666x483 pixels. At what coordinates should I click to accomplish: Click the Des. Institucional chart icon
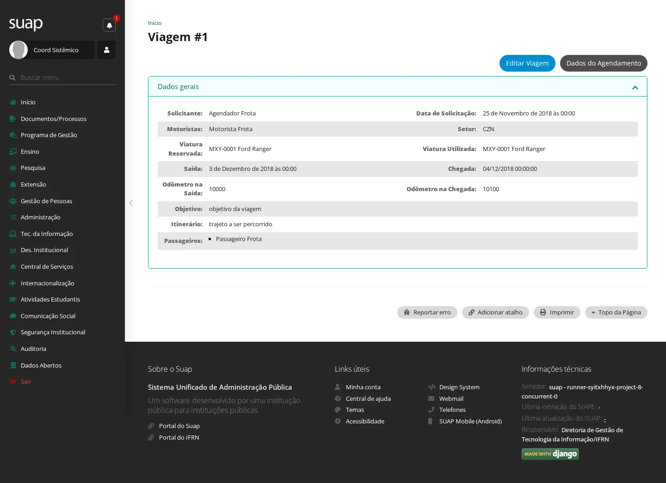point(13,250)
